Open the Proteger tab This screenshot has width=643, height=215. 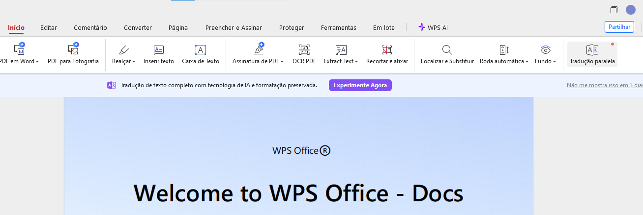292,27
